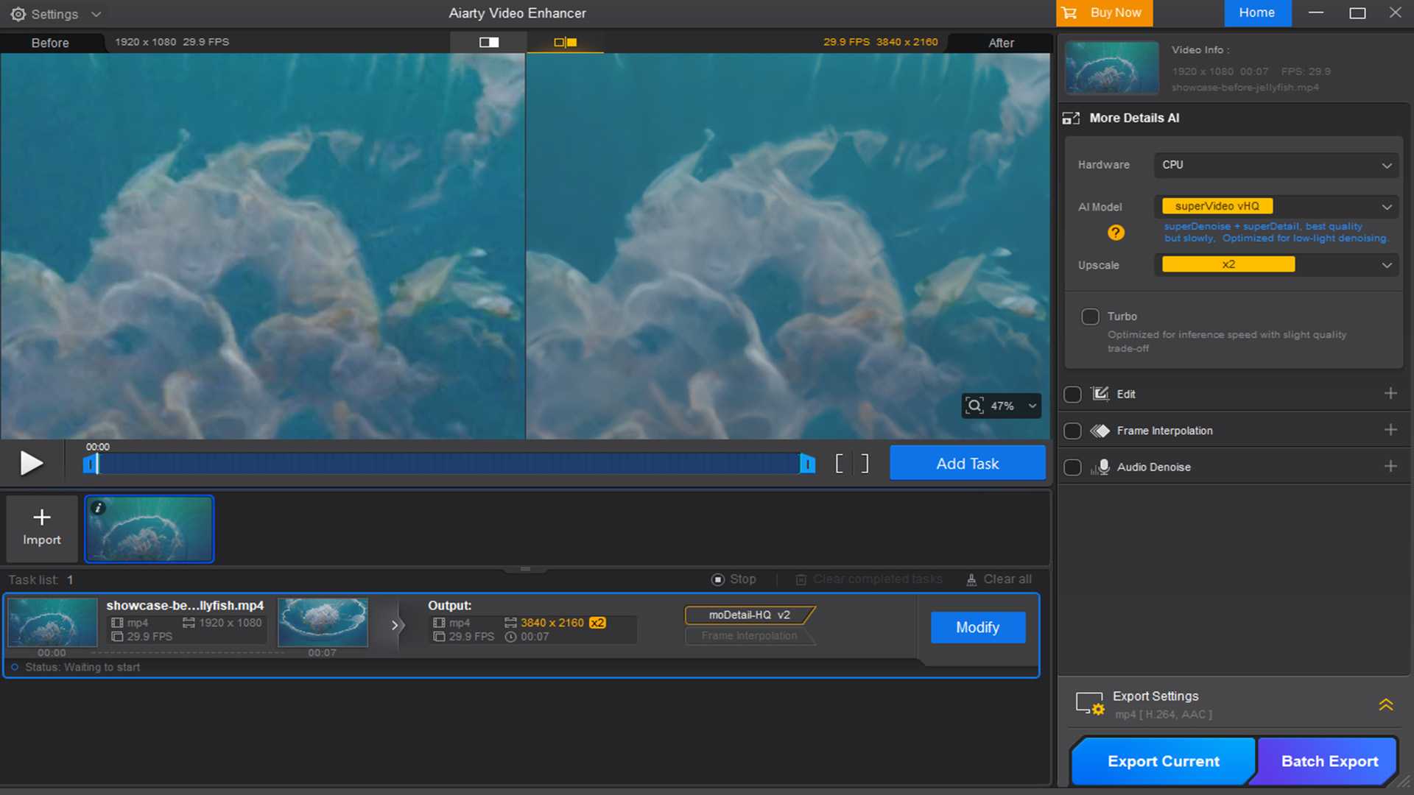Click the Add Task button
Viewport: 1414px width, 795px height.
coord(967,464)
